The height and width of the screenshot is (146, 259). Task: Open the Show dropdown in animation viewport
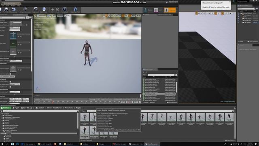click(54, 15)
